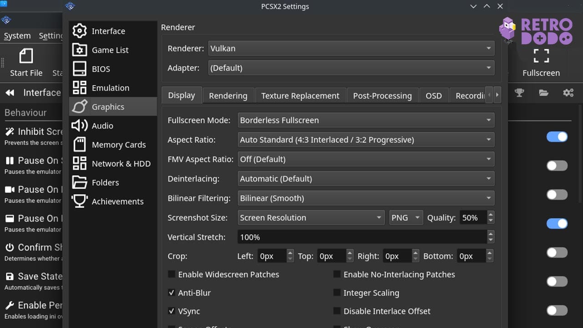
Task: Click Inhibit Screensaver row icon
Action: pyautogui.click(x=10, y=132)
